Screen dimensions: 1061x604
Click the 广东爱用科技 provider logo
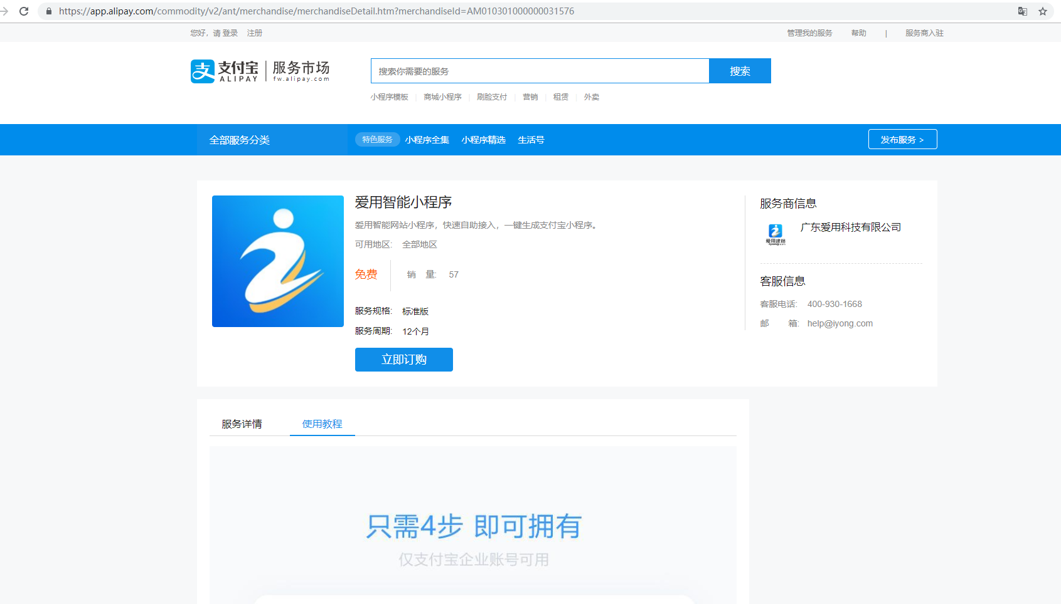[x=775, y=233]
